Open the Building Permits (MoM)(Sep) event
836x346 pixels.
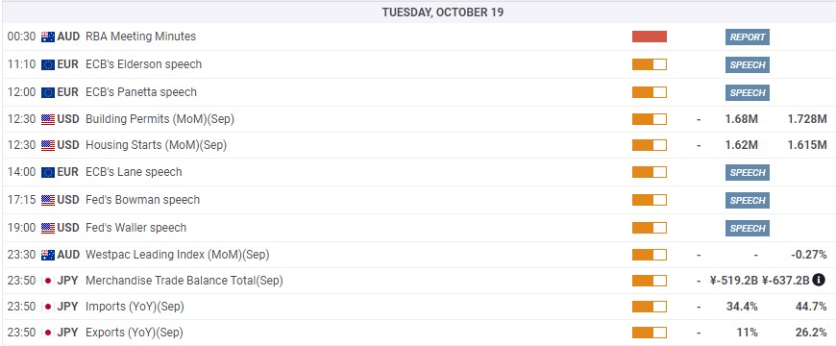coord(160,119)
